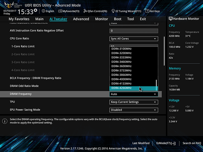Select the DRAM Frequency row label

pyautogui.click(x=21, y=94)
